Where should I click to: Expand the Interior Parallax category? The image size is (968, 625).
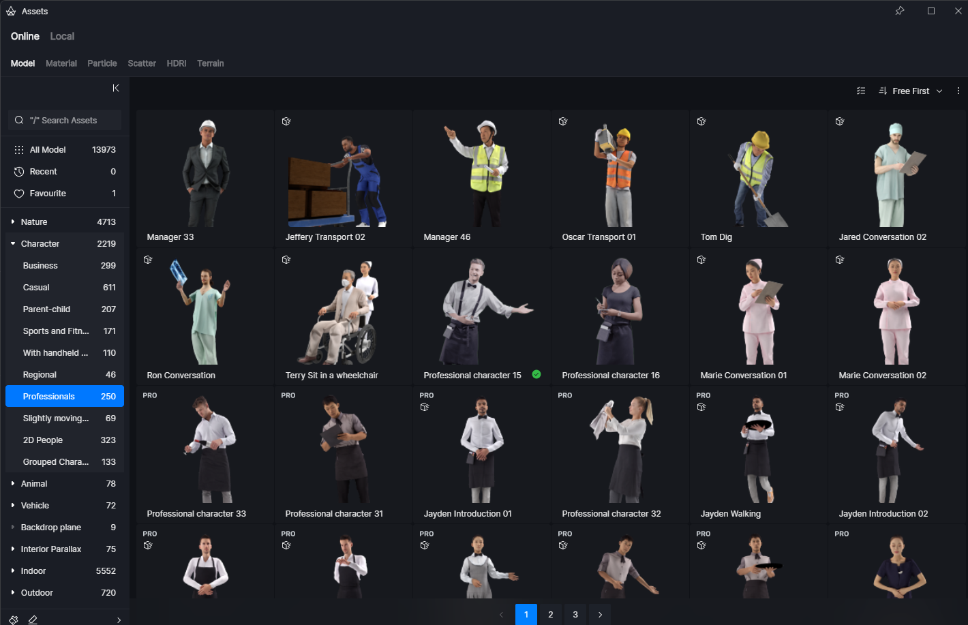[13, 549]
